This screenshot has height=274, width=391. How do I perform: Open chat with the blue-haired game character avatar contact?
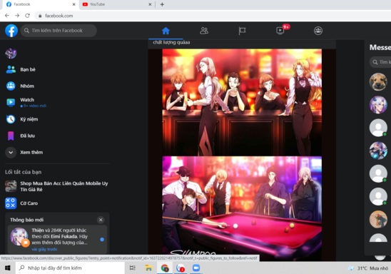[378, 151]
